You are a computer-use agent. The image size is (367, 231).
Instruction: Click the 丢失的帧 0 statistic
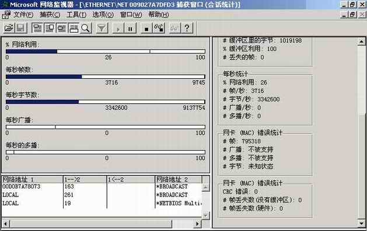click(243, 57)
